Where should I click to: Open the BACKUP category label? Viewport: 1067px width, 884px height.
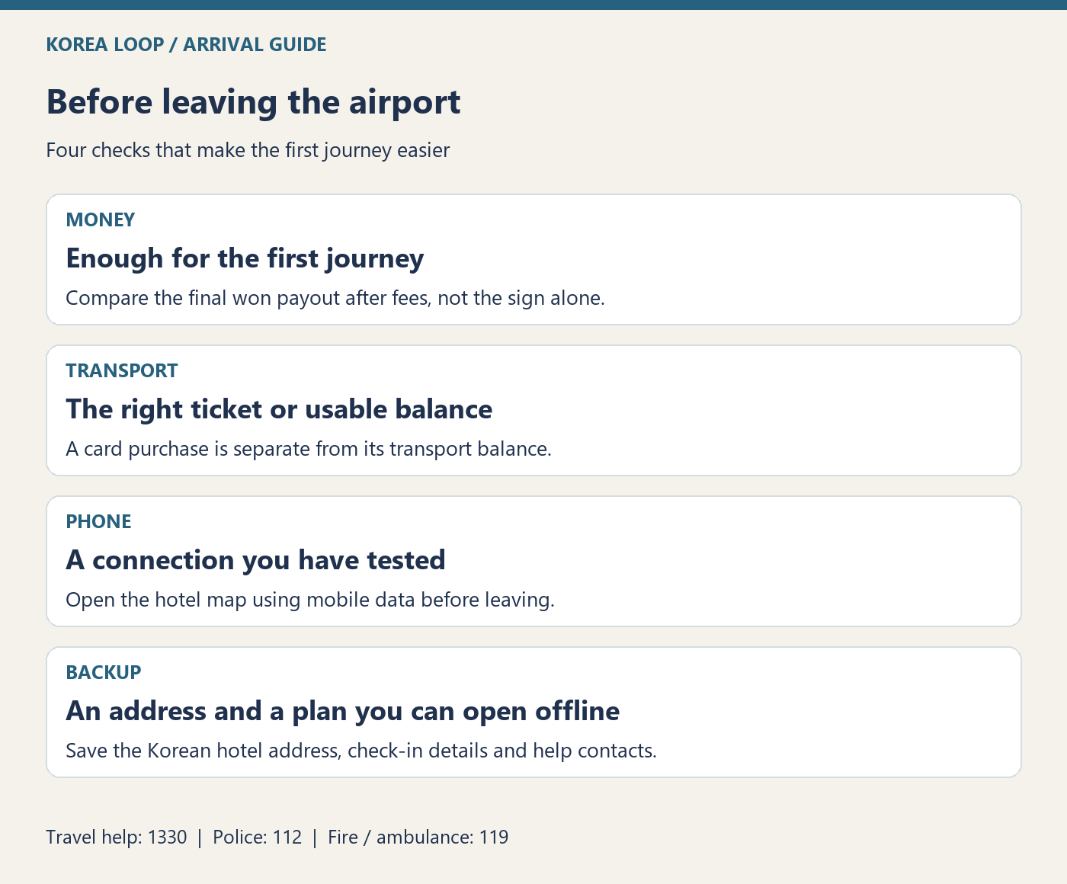pos(104,672)
